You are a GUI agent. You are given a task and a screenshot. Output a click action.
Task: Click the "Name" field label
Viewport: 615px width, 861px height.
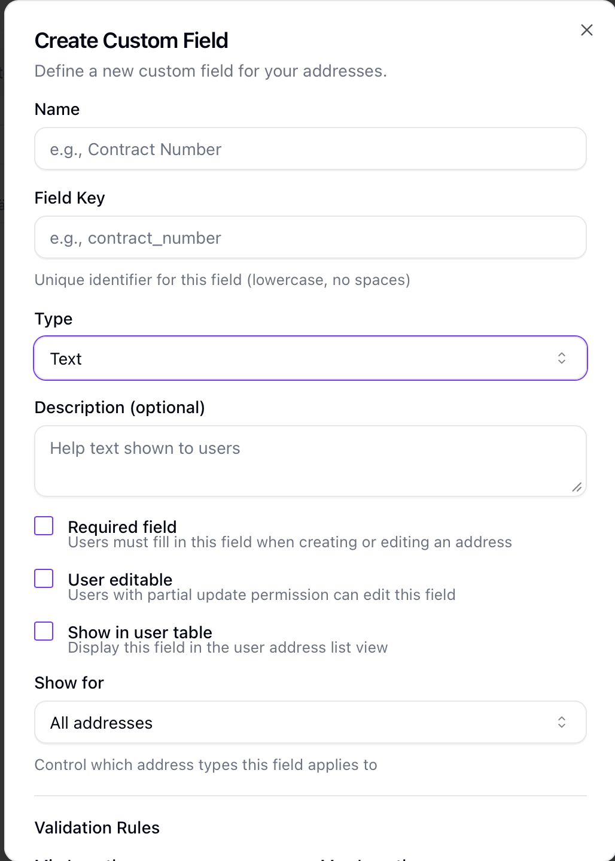[57, 110]
